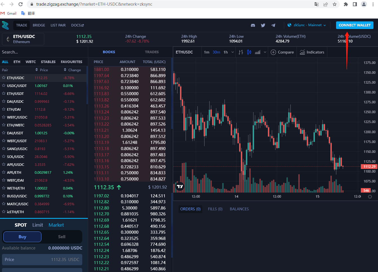Click the pair Search input field
The image size is (378, 272).
click(44, 52)
